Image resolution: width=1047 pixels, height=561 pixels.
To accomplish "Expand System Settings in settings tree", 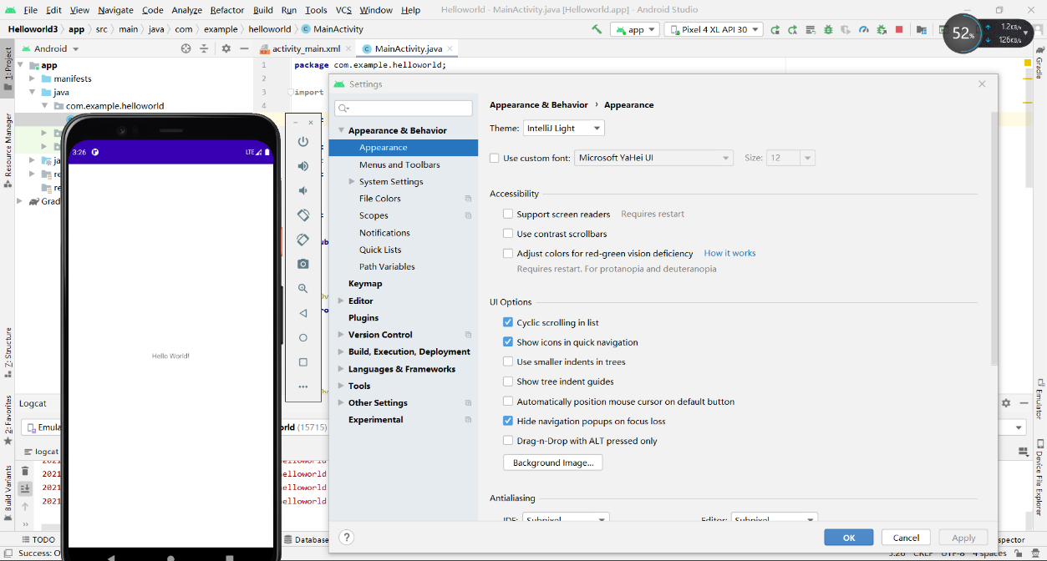I will pos(352,181).
